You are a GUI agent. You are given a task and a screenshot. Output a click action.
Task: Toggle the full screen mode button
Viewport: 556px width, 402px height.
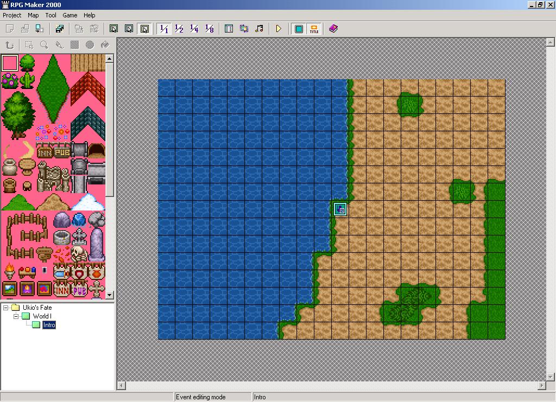[299, 29]
